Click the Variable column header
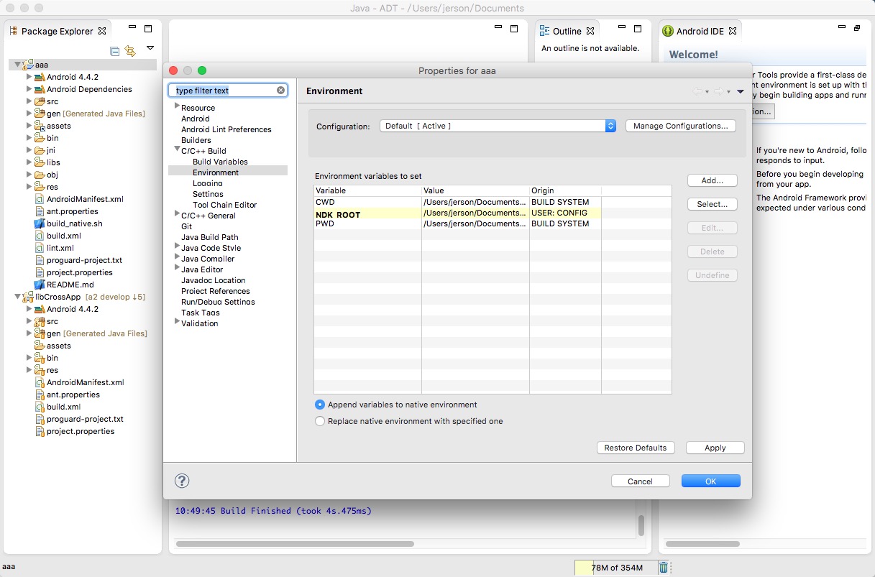The width and height of the screenshot is (875, 577). point(367,190)
